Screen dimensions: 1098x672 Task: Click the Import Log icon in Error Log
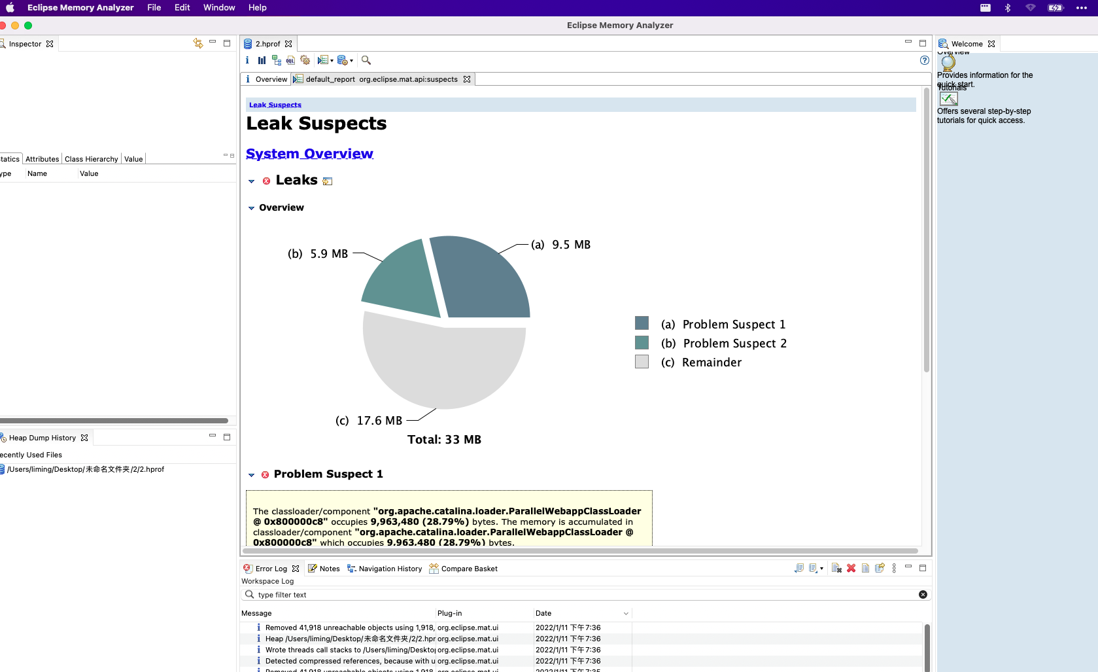tap(813, 568)
